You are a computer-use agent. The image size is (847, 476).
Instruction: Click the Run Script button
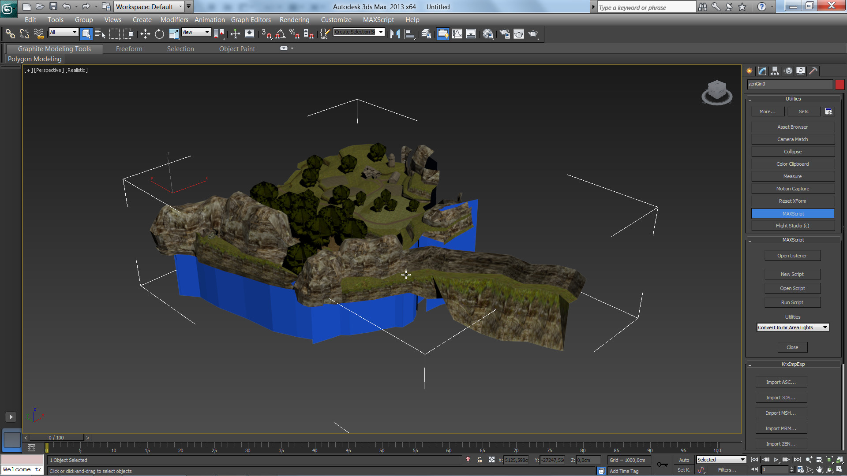point(792,302)
